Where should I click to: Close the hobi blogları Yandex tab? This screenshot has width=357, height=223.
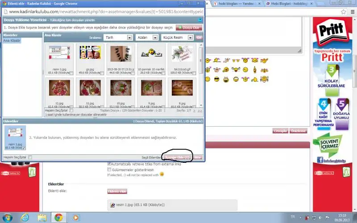(259, 4)
